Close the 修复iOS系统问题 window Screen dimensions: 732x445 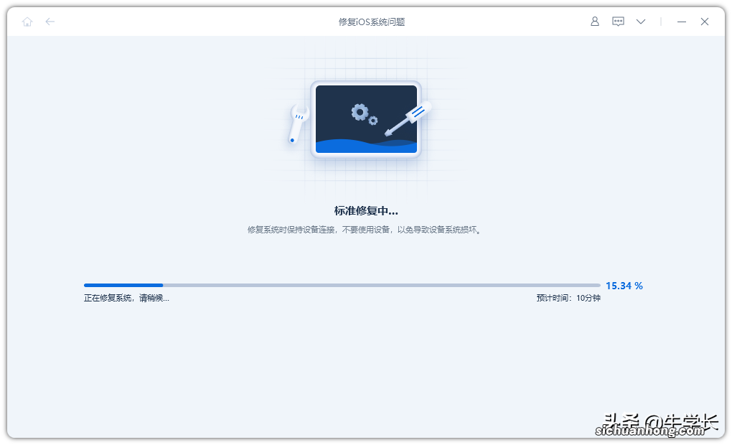(704, 22)
